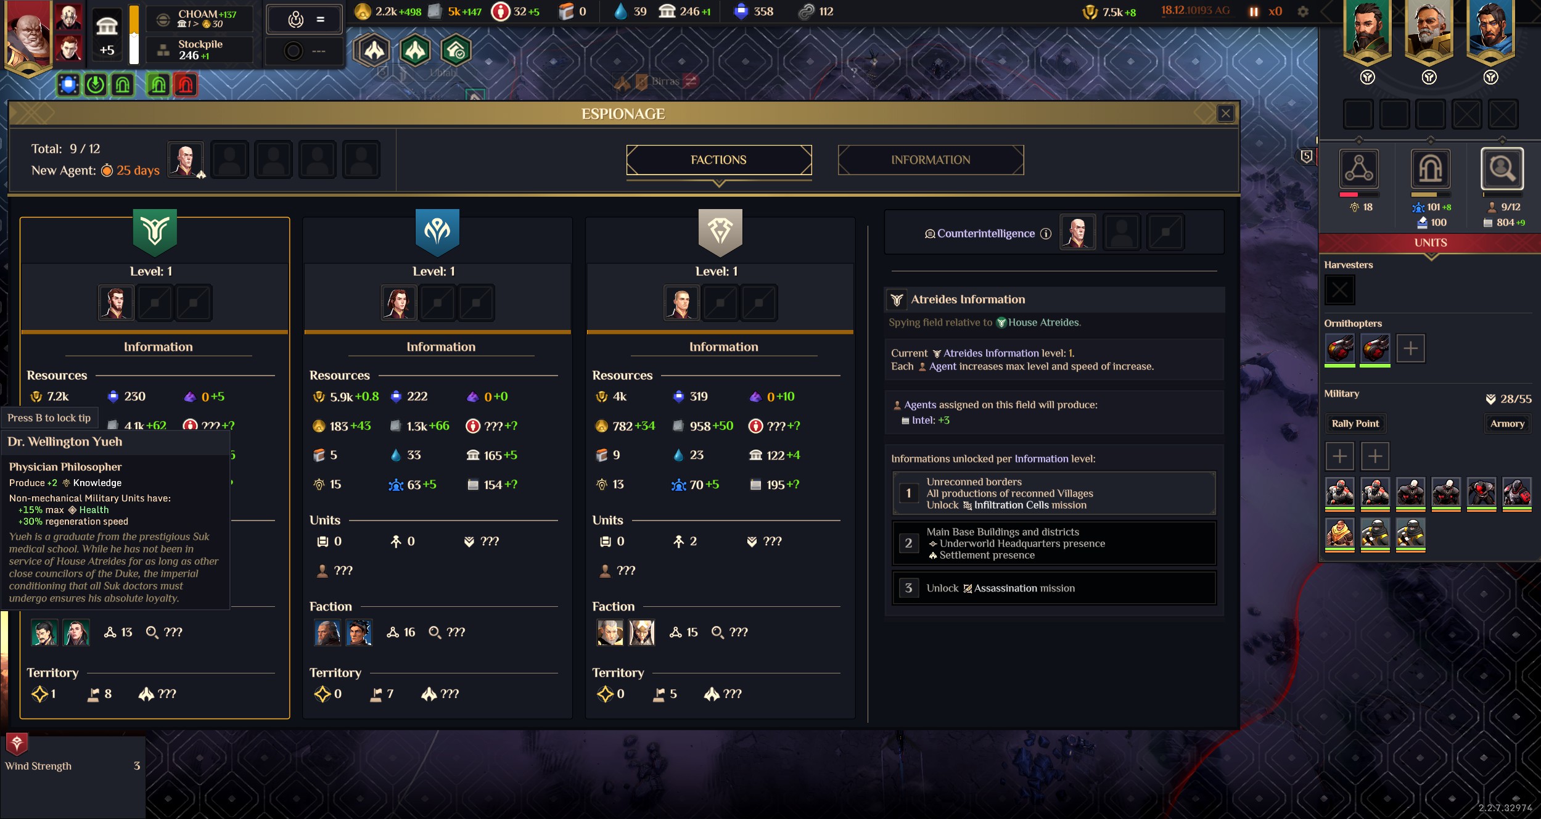Open the Landsraad arch panel icon

tap(1430, 168)
